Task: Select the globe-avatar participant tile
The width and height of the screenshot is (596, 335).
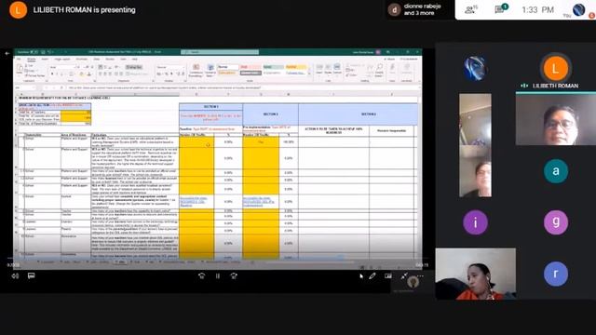Action: point(475,68)
